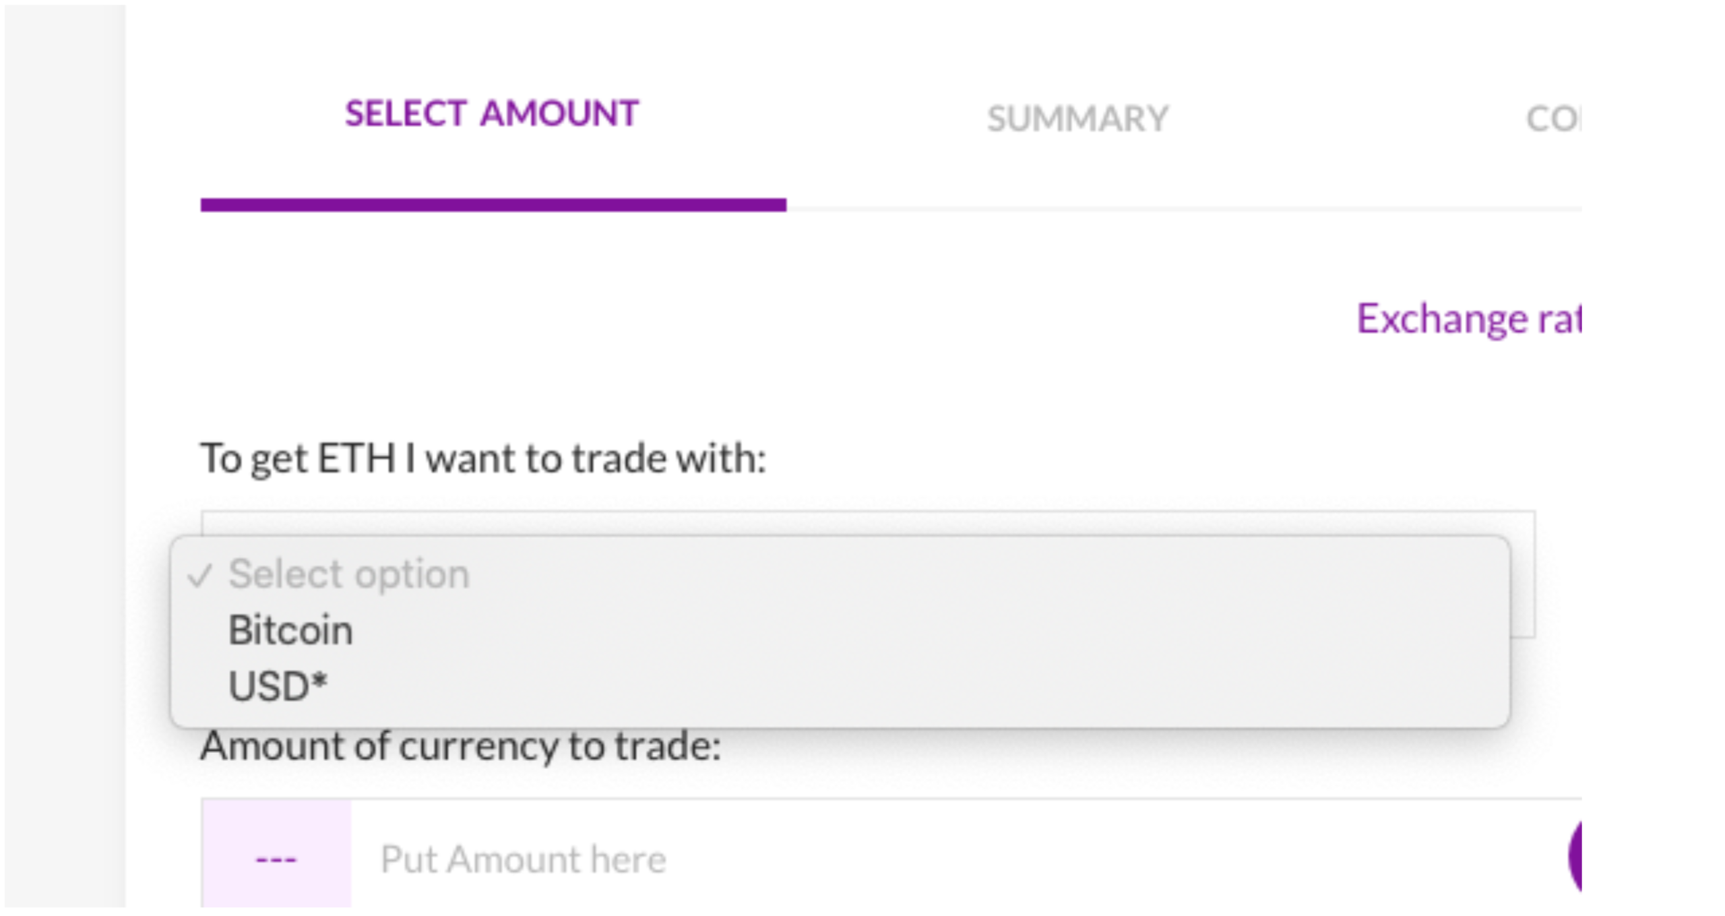
Task: Click the checkmark beside Select option
Action: point(200,576)
